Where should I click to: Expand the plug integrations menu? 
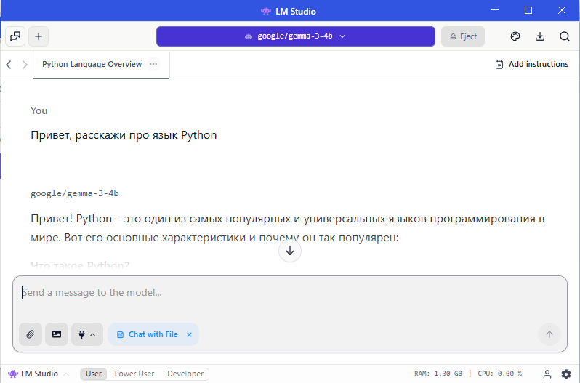pyautogui.click(x=86, y=334)
